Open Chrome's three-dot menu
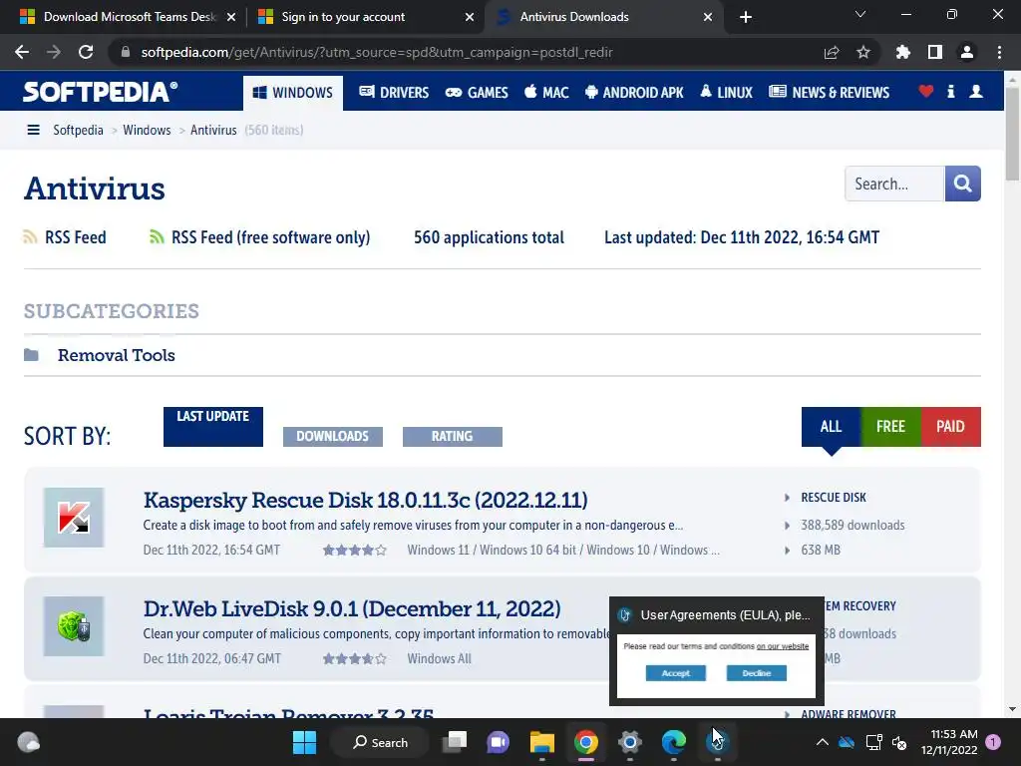Screen dimensions: 1021x766 (999, 52)
